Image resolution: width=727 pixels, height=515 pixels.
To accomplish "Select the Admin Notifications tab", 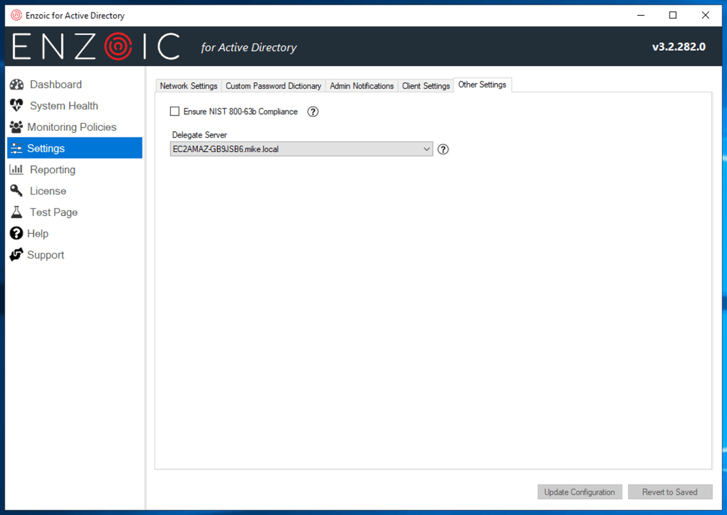I will pyautogui.click(x=362, y=86).
